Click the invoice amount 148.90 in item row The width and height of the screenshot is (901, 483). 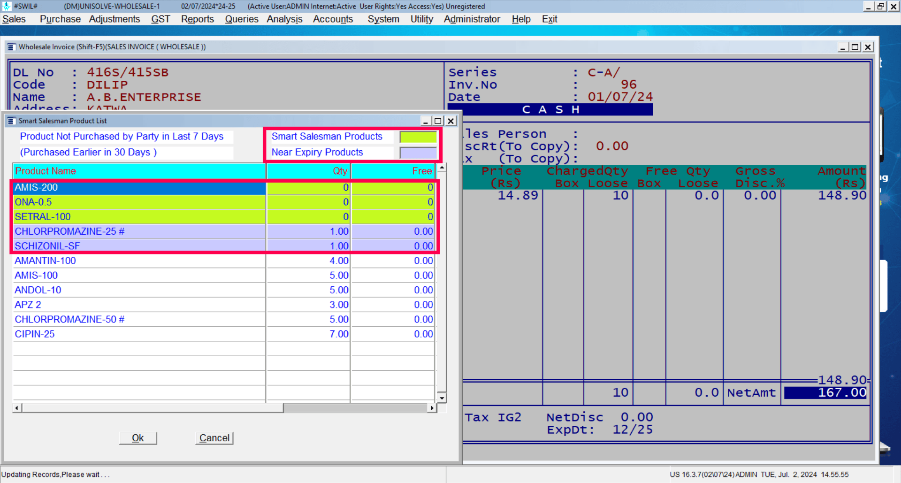[x=842, y=195]
